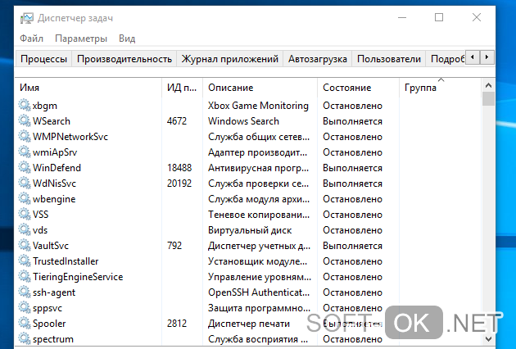
Task: Click the TrustedInstaller service icon
Action: click(x=25, y=261)
